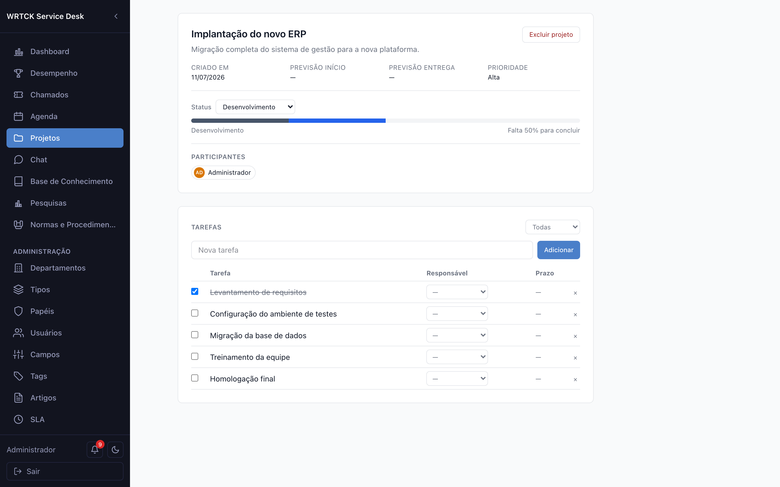Viewport: 780px width, 487px height.
Task: Delete task Homologação final
Action: pyautogui.click(x=575, y=379)
